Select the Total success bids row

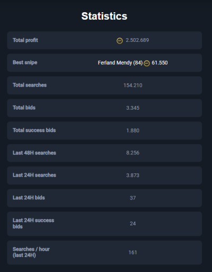click(104, 130)
